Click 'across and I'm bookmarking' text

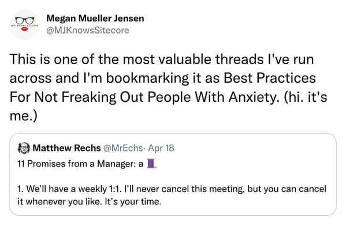(x=99, y=78)
